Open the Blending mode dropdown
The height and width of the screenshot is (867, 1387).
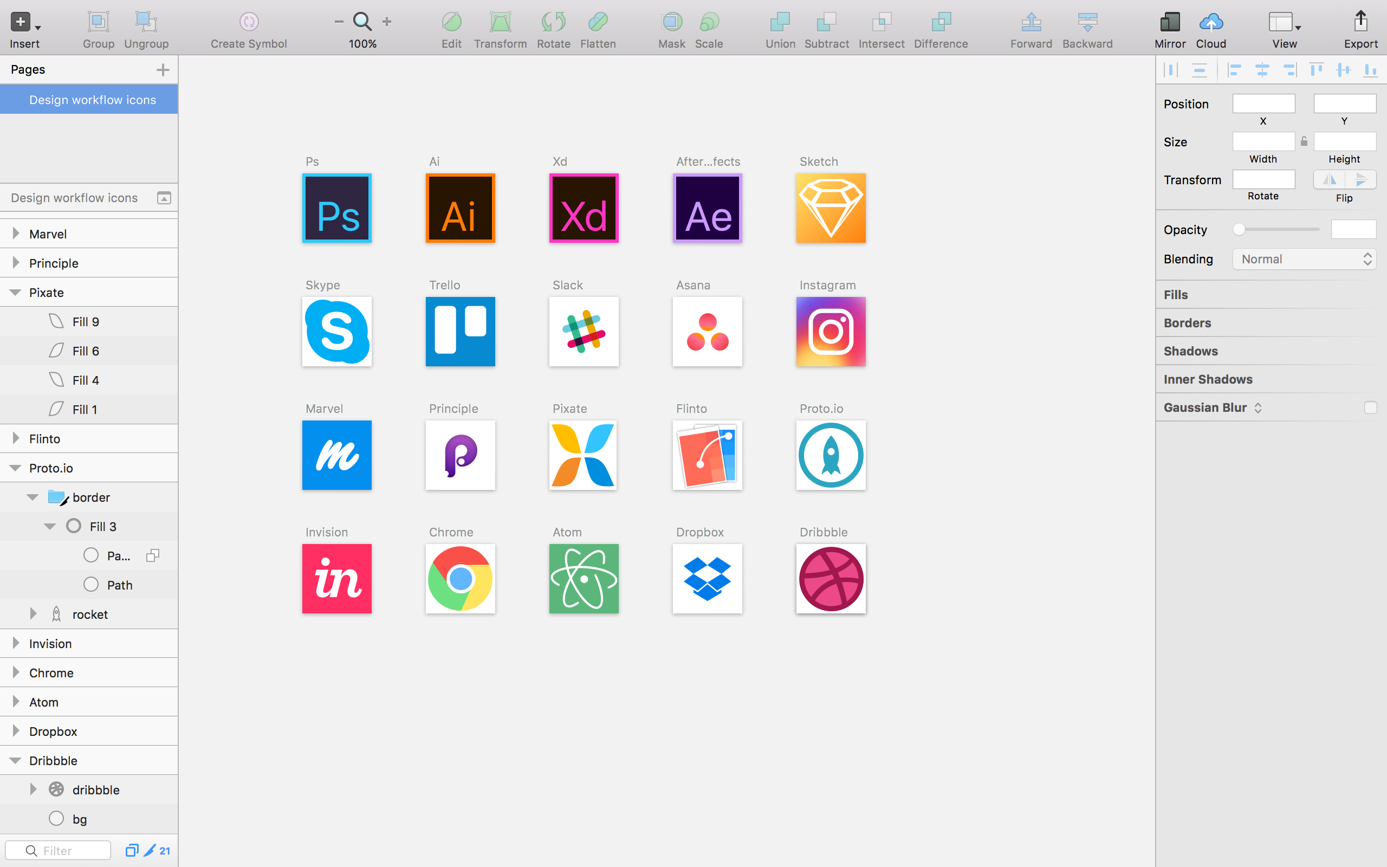click(1304, 259)
